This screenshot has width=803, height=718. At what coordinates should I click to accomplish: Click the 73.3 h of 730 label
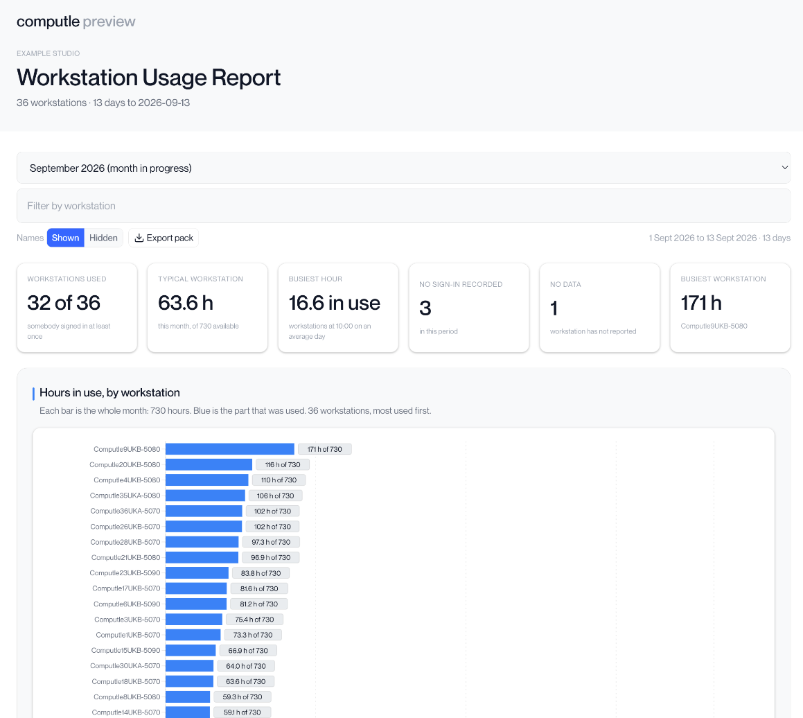click(x=253, y=635)
